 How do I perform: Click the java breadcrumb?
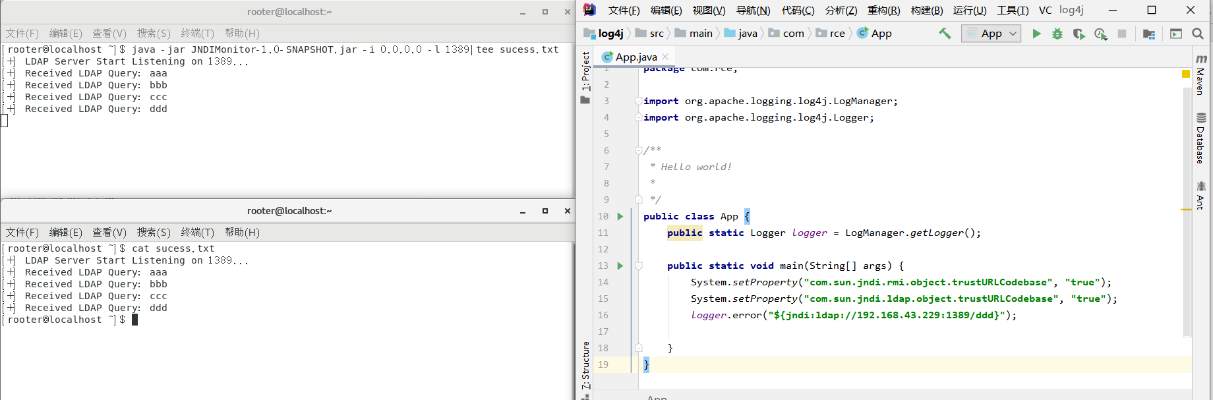click(x=741, y=33)
